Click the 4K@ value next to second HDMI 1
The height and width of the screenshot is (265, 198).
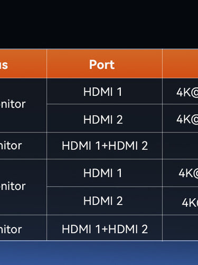click(188, 173)
